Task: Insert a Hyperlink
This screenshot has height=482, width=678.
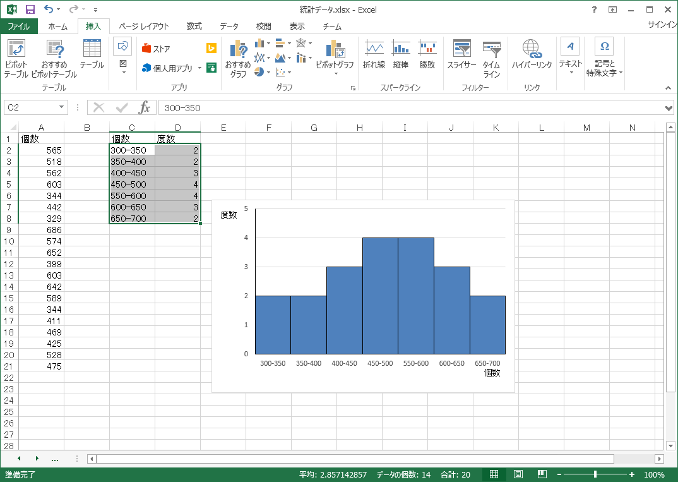Action: 532,54
